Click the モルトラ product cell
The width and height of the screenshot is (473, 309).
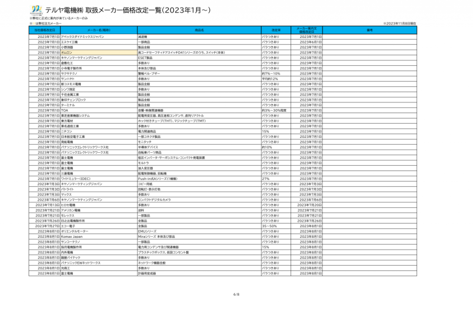[x=199, y=163]
